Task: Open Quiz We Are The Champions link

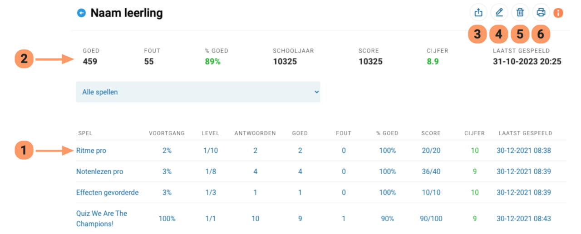Action: tap(102, 219)
